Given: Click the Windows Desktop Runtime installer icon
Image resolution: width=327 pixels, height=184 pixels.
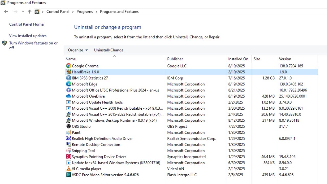Looking at the screenshot, I should tap(68, 120).
